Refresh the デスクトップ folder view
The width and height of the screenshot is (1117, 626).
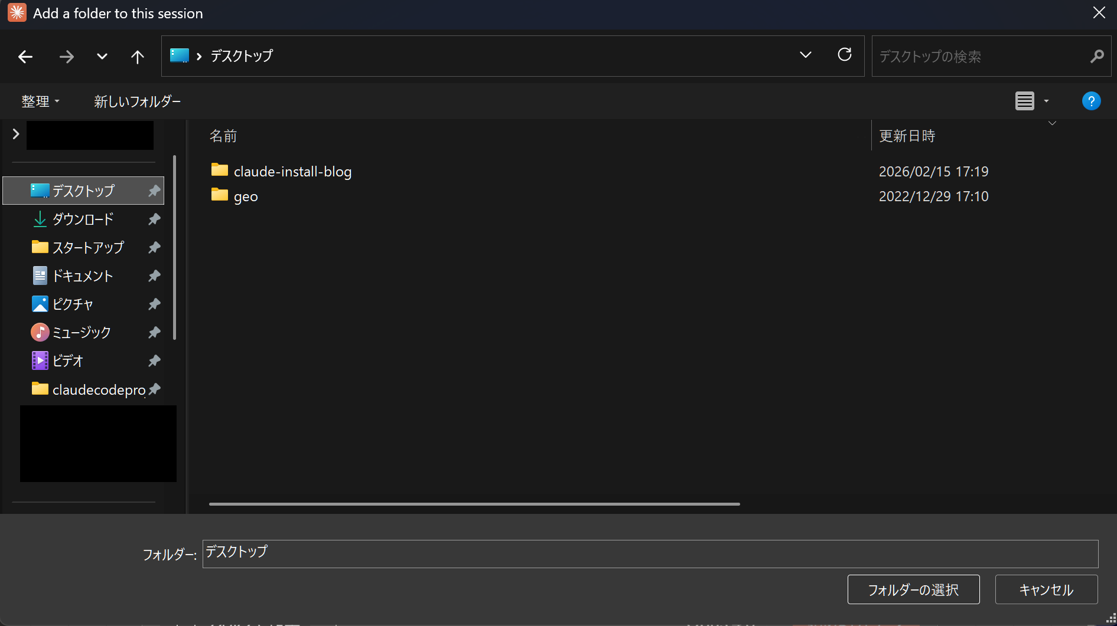coord(845,55)
